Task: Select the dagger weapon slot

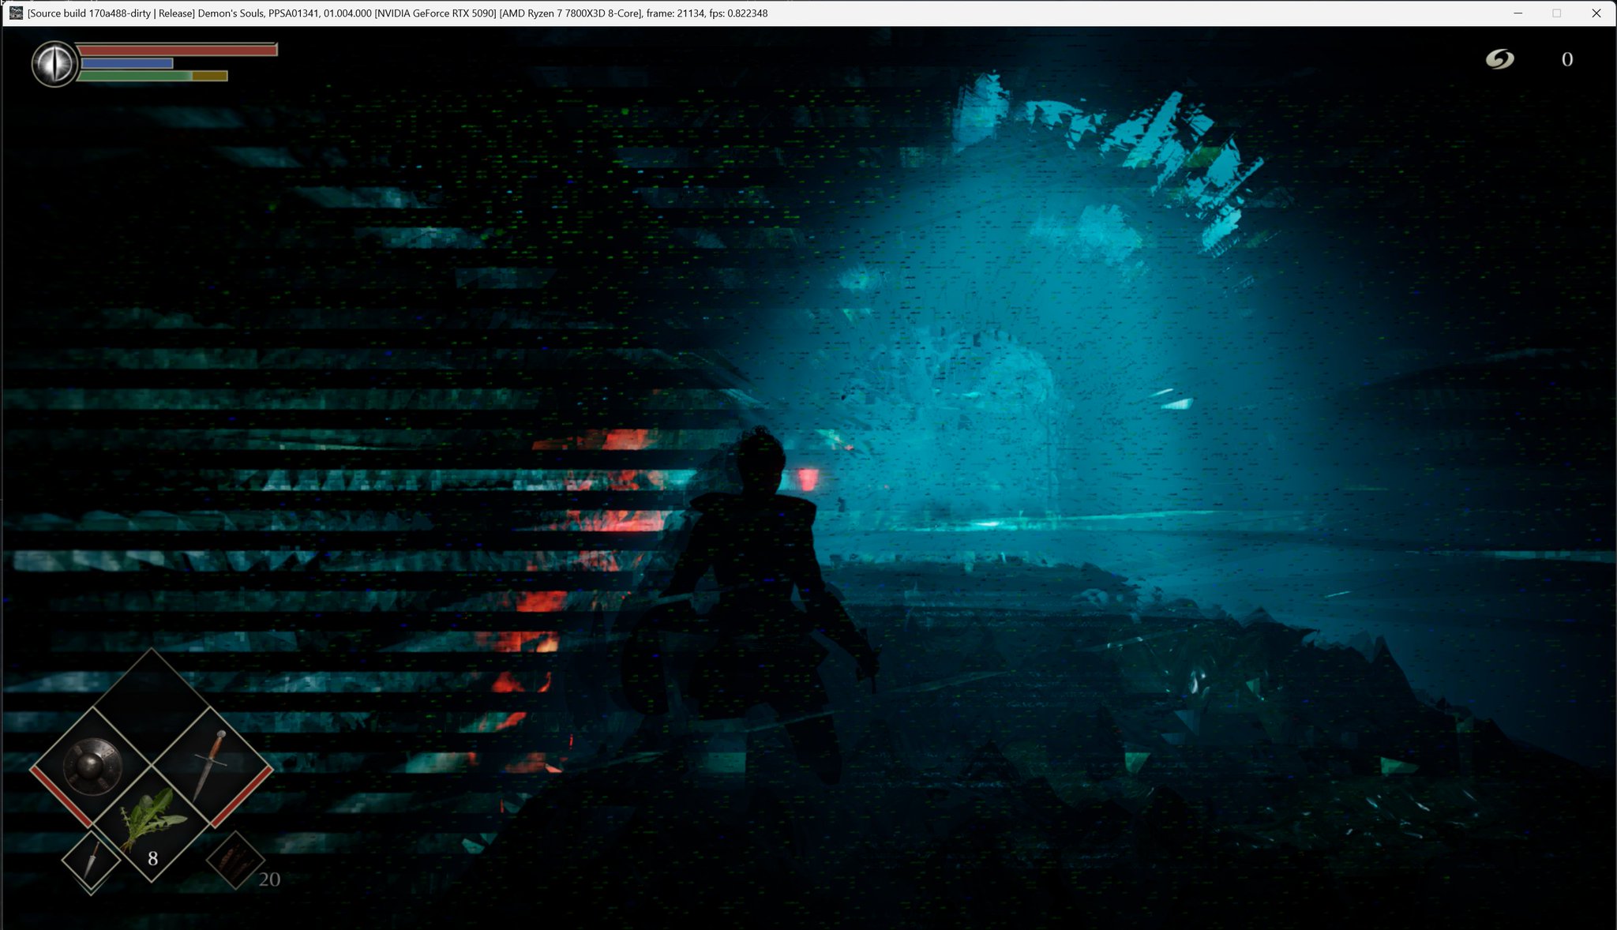Action: (212, 767)
